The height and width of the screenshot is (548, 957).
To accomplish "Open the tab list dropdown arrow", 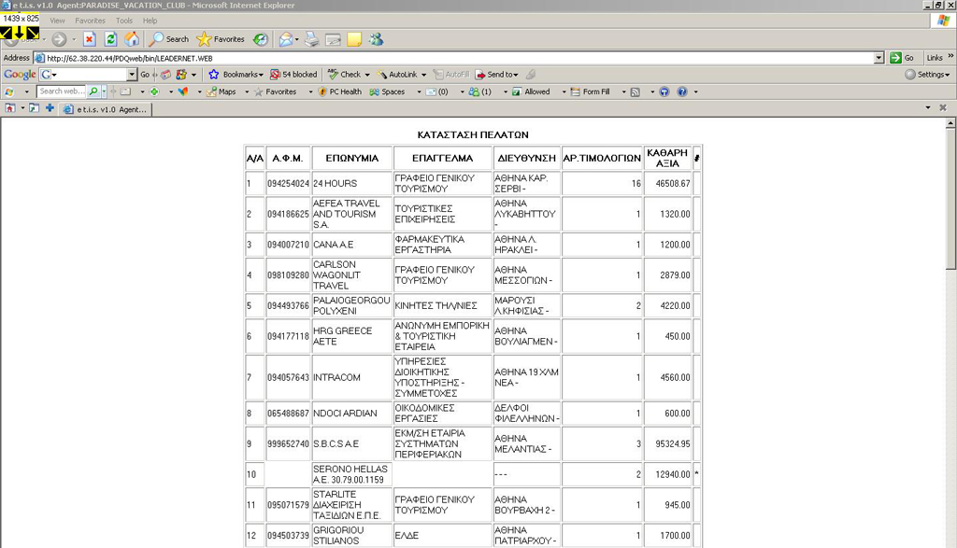I will click(x=928, y=108).
